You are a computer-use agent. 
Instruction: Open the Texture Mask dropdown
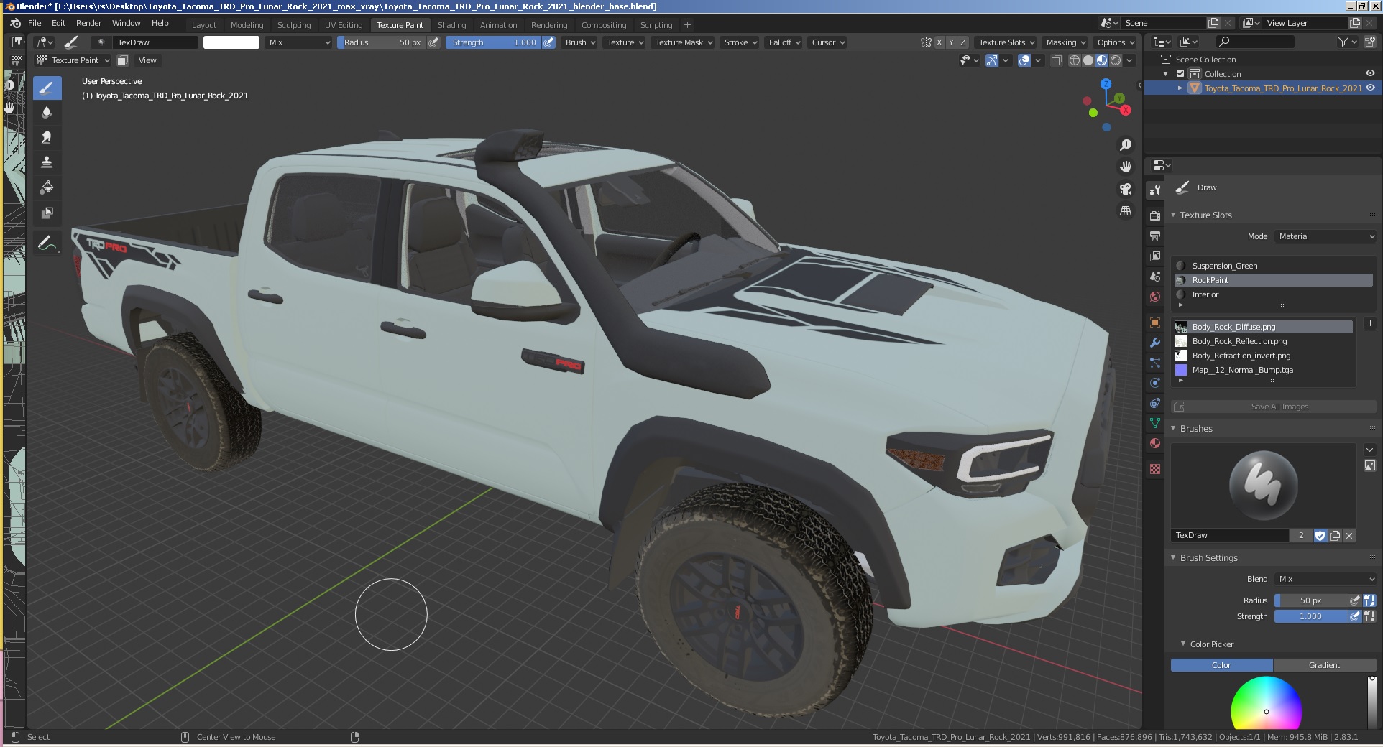point(684,42)
